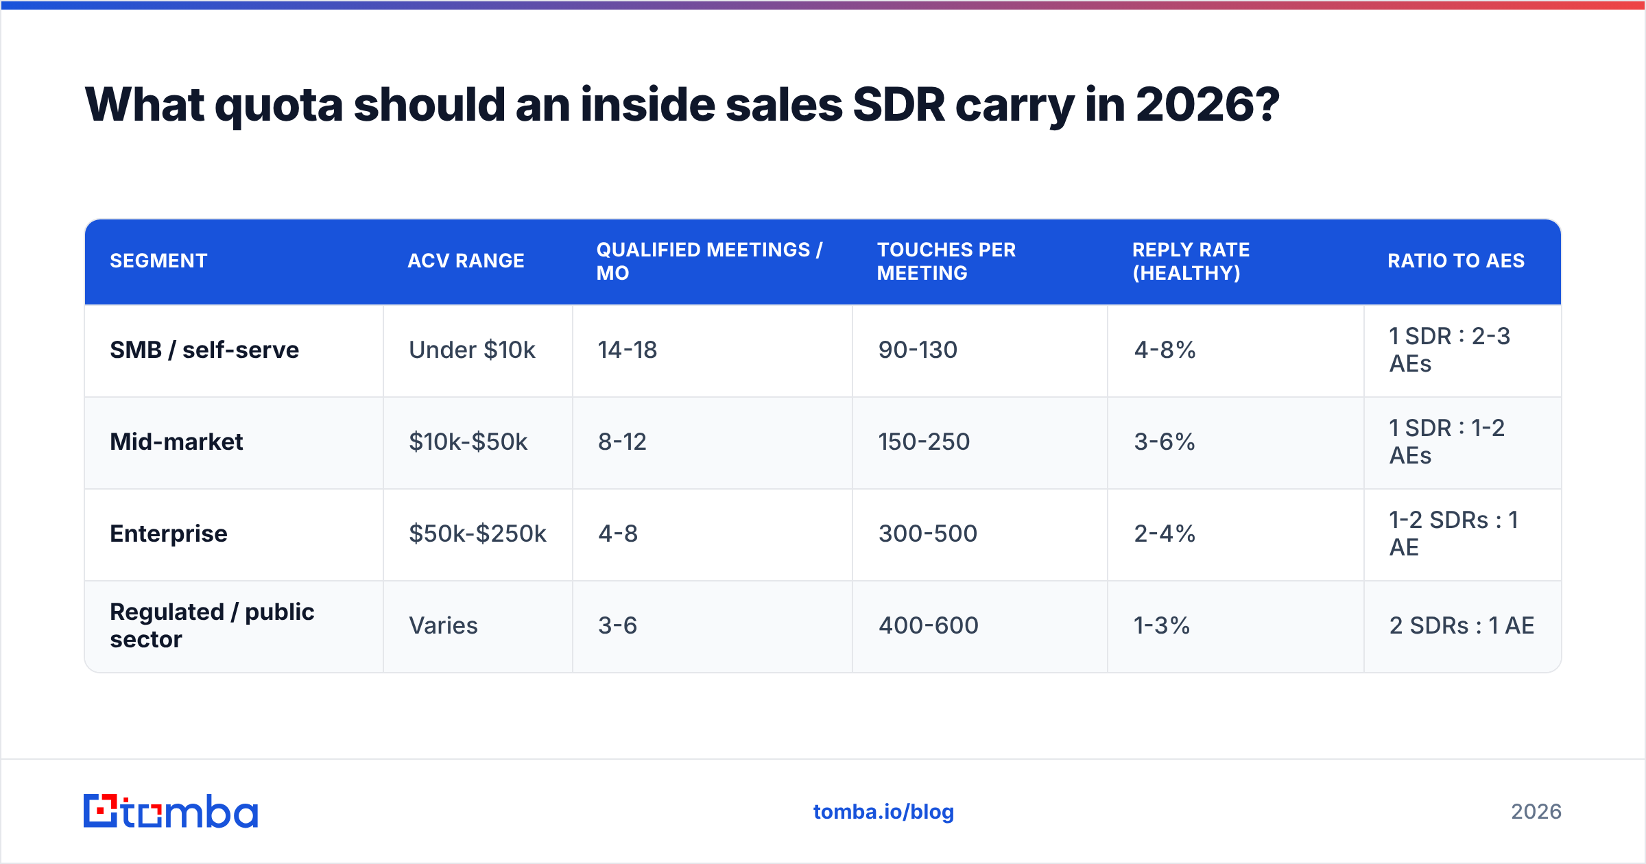The height and width of the screenshot is (864, 1646).
Task: Select the SMB / self-serve row label
Action: pos(204,350)
